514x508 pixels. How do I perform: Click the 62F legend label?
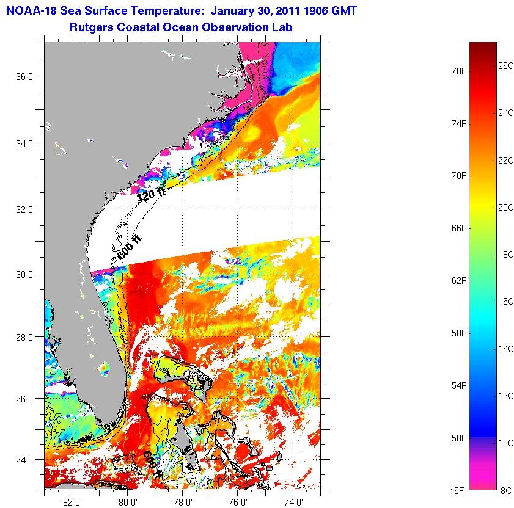point(459,281)
